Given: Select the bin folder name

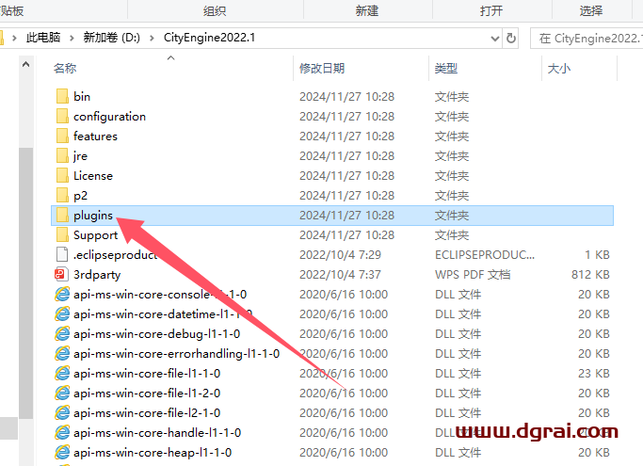Looking at the screenshot, I should click(x=82, y=97).
